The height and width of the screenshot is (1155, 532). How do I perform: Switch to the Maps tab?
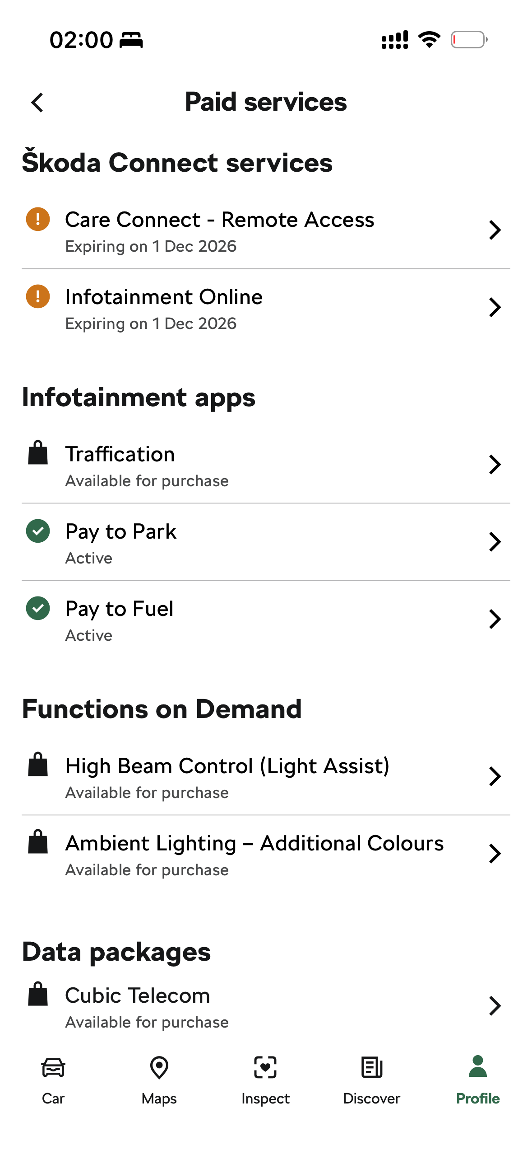tap(159, 1080)
